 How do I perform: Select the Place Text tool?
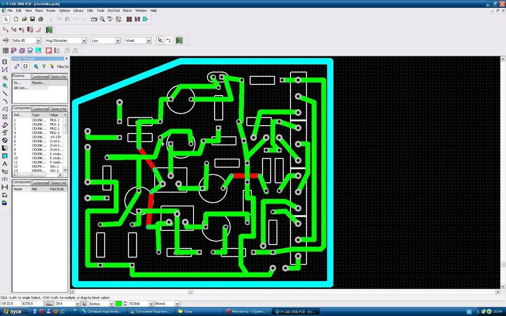pyautogui.click(x=5, y=164)
